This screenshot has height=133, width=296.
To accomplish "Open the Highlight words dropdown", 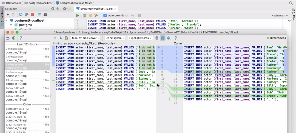I will tap(140, 38).
